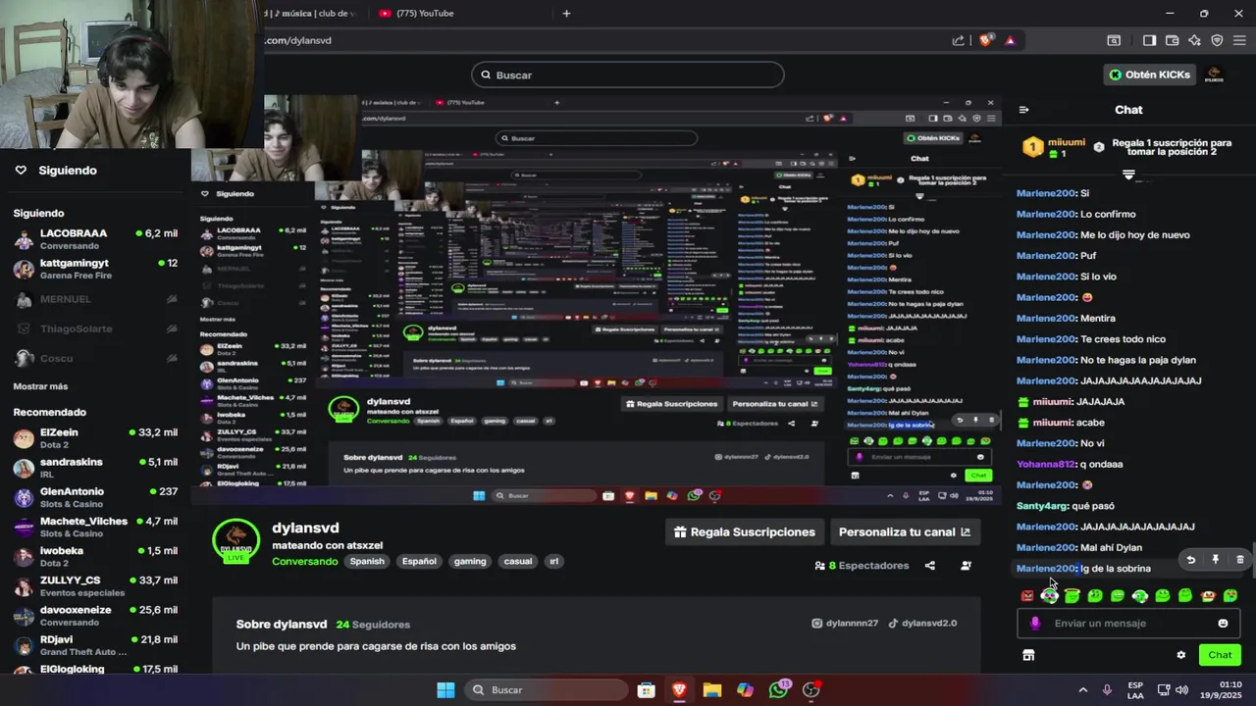Open davooxeneize recommended channel
This screenshot has height=706, width=1256.
click(x=95, y=615)
